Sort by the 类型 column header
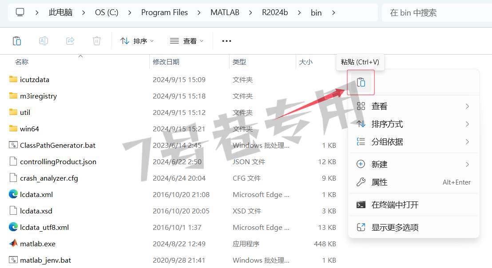This screenshot has width=492, height=268. (x=239, y=62)
